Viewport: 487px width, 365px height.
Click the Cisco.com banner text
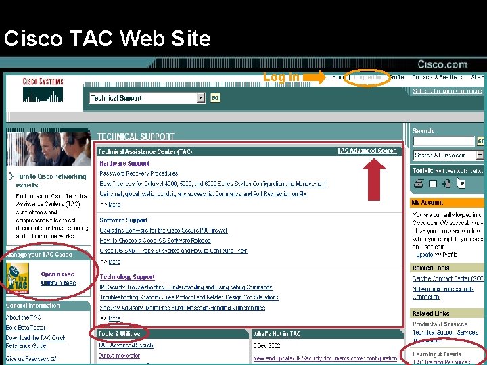click(442, 64)
